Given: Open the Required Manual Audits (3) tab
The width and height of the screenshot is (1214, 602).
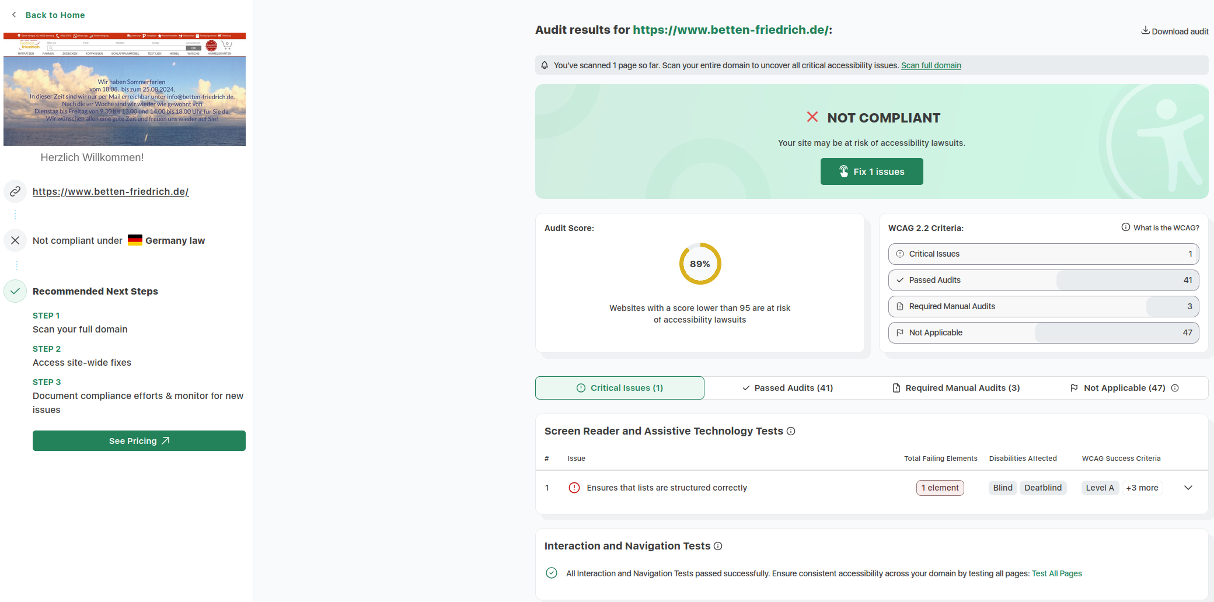Looking at the screenshot, I should pyautogui.click(x=956, y=388).
